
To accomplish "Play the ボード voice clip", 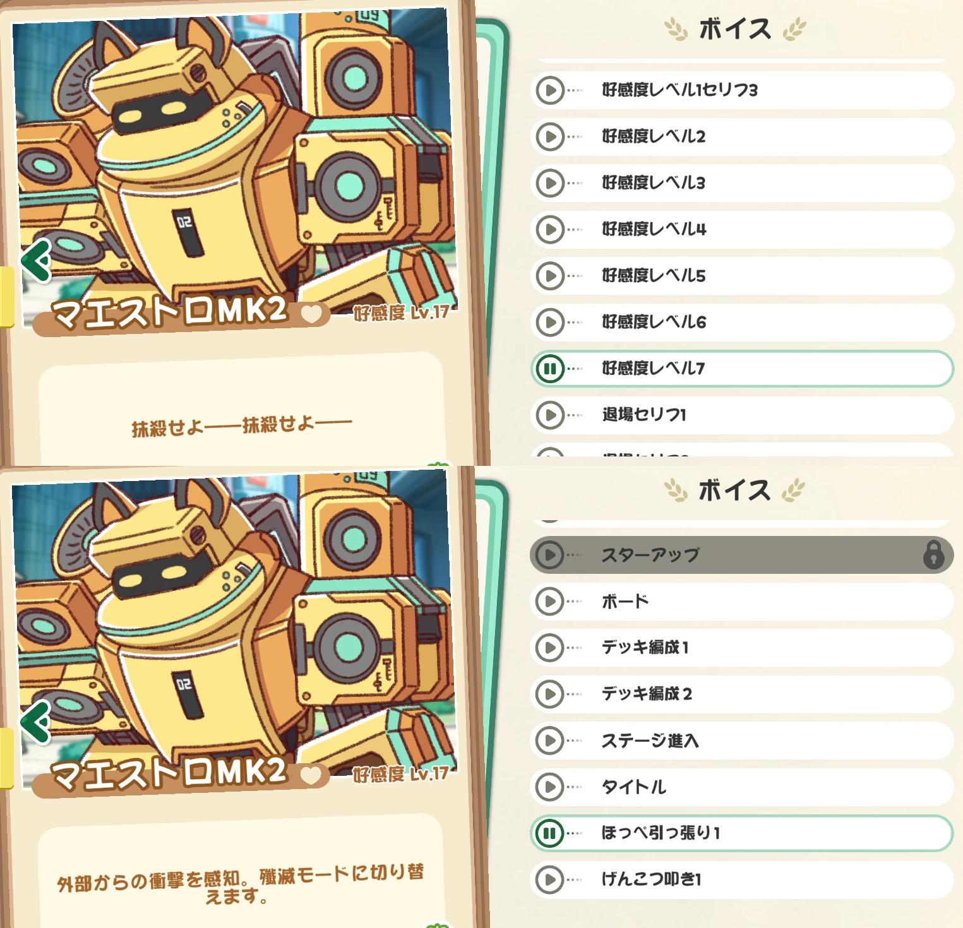I will pos(550,602).
